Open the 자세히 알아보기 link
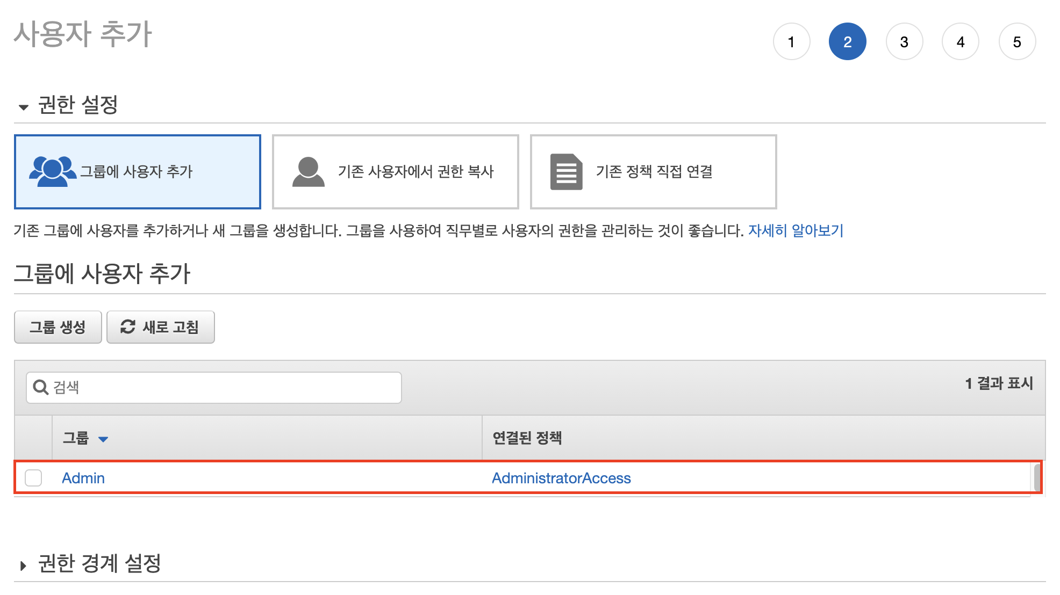This screenshot has width=1060, height=595. coord(796,230)
